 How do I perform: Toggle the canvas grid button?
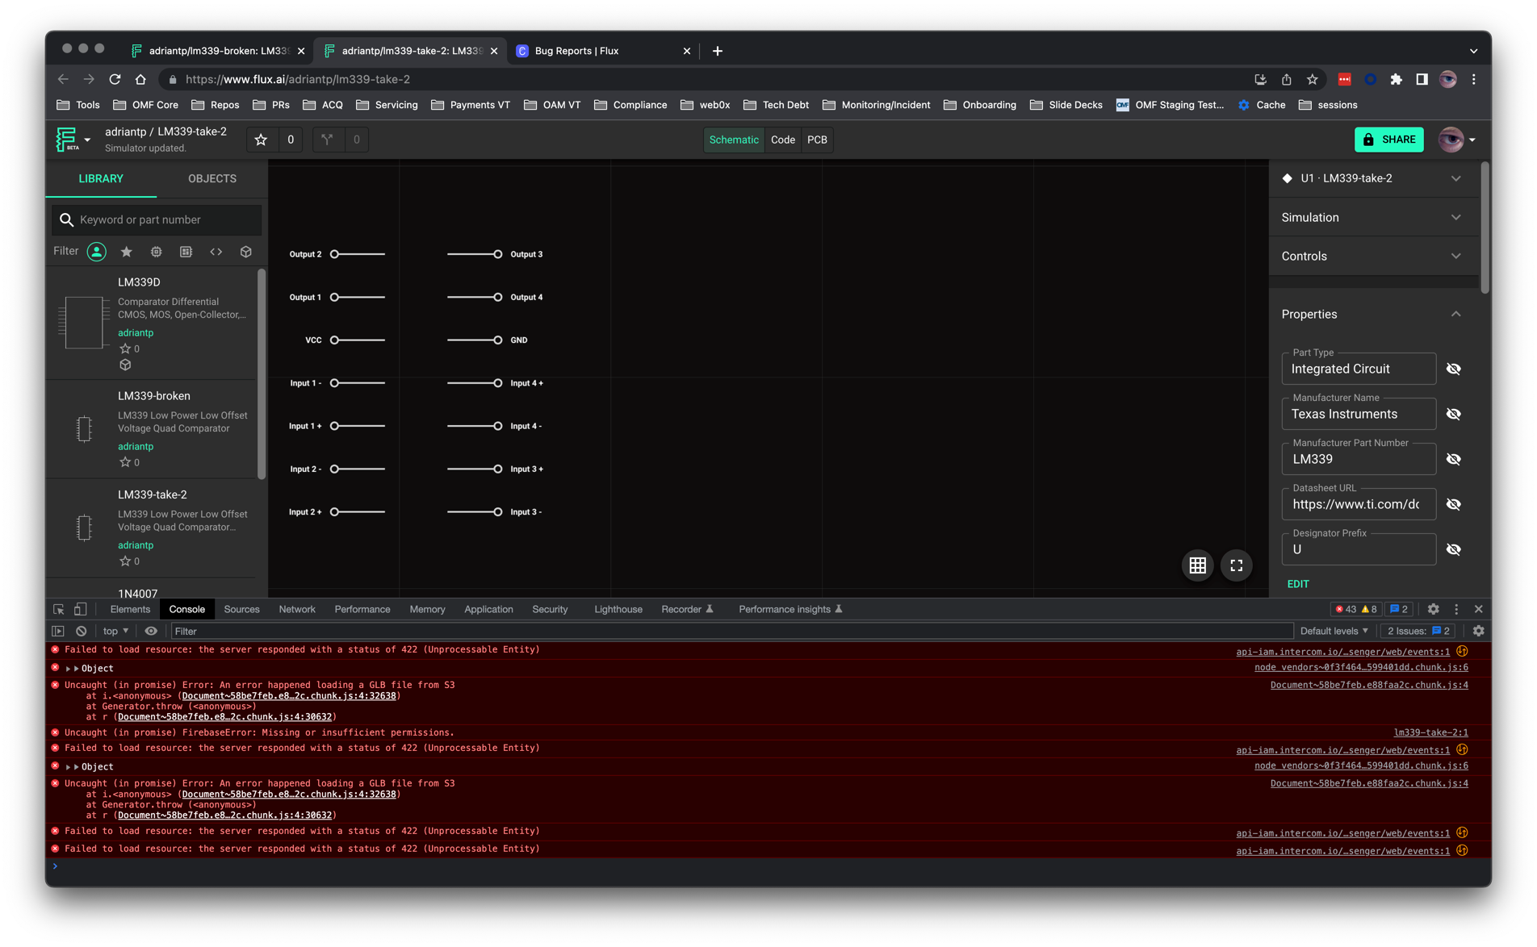pos(1198,565)
